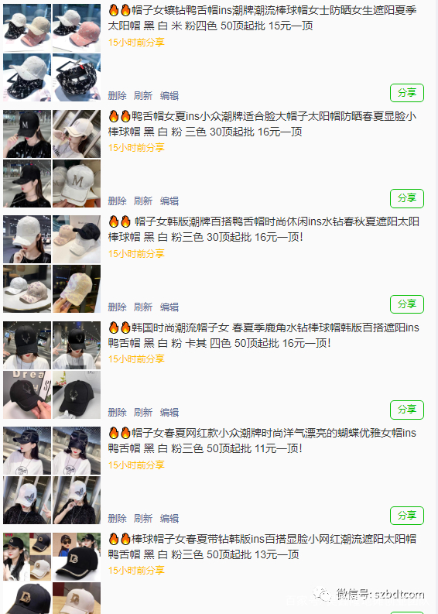Open the black sequin cap with red tag
Screen dimensions: 438x614
click(77, 77)
